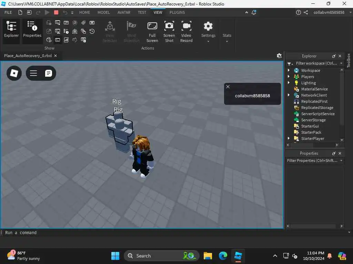Open the Stats dropdown
353x264 pixels.
227,37
